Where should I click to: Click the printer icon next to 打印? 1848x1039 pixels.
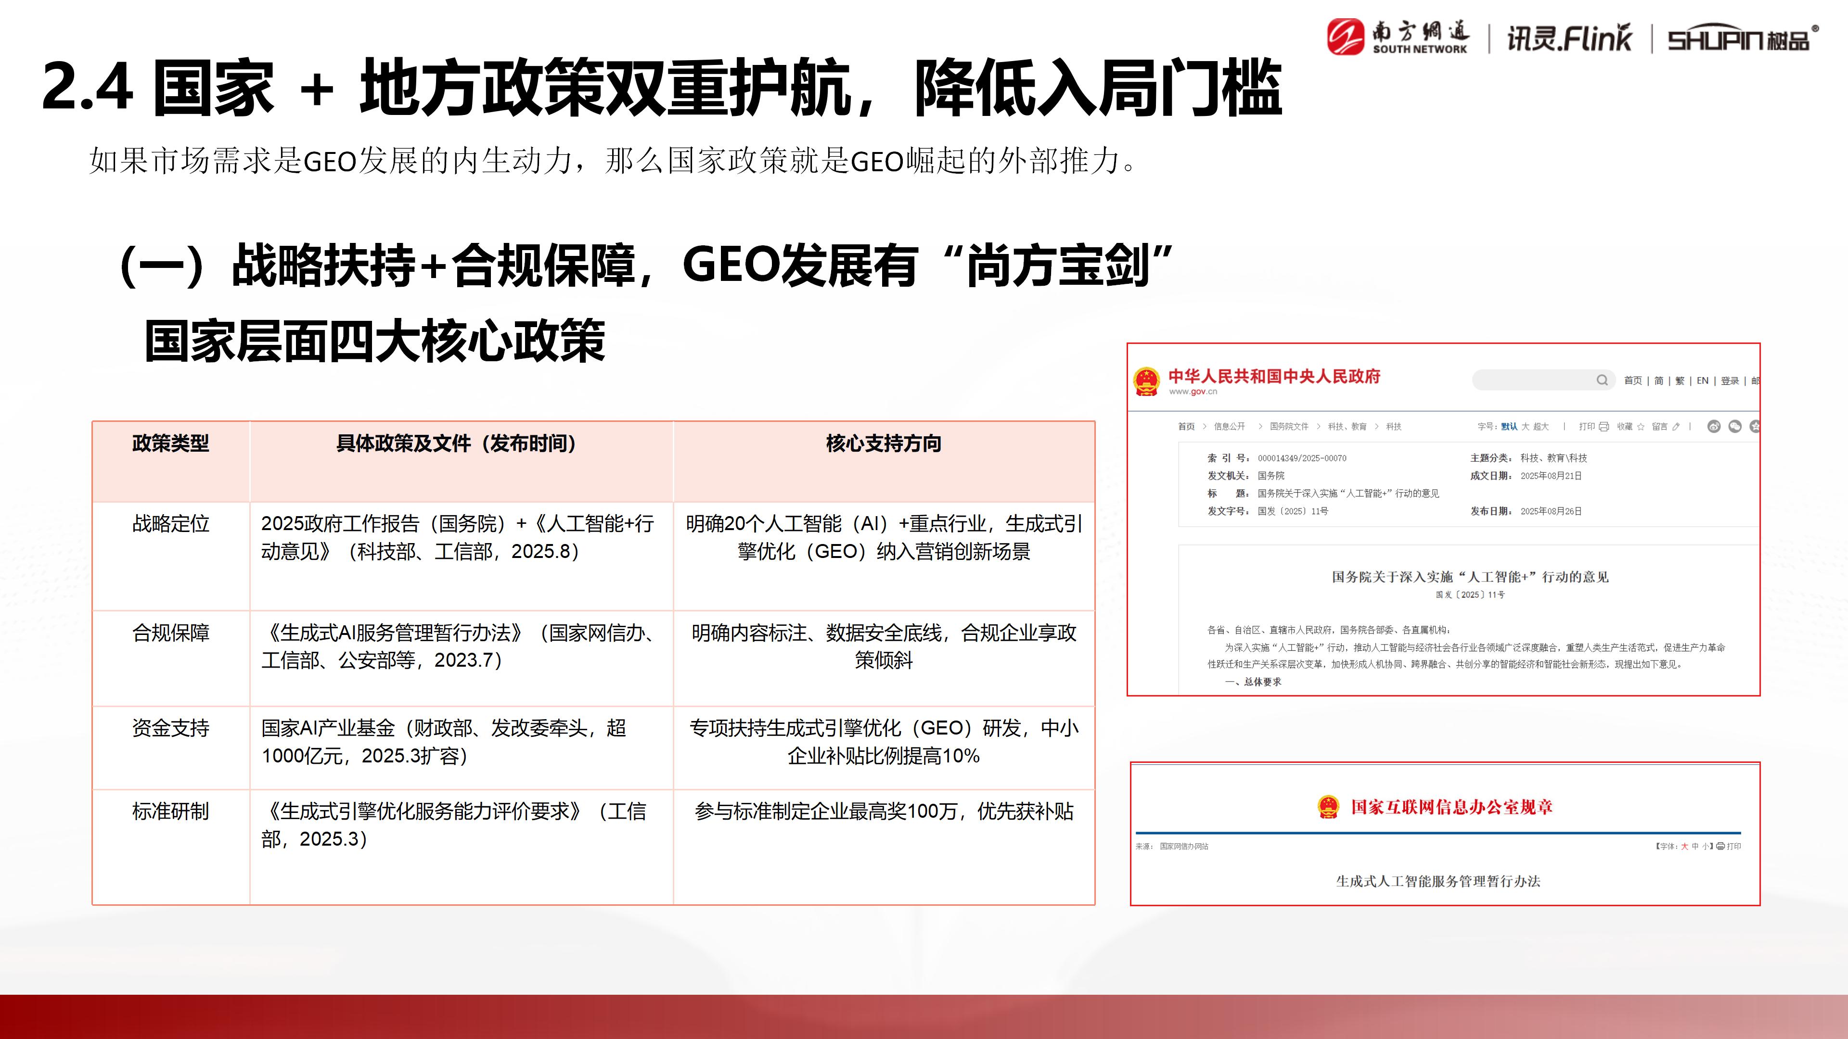pyautogui.click(x=1604, y=427)
